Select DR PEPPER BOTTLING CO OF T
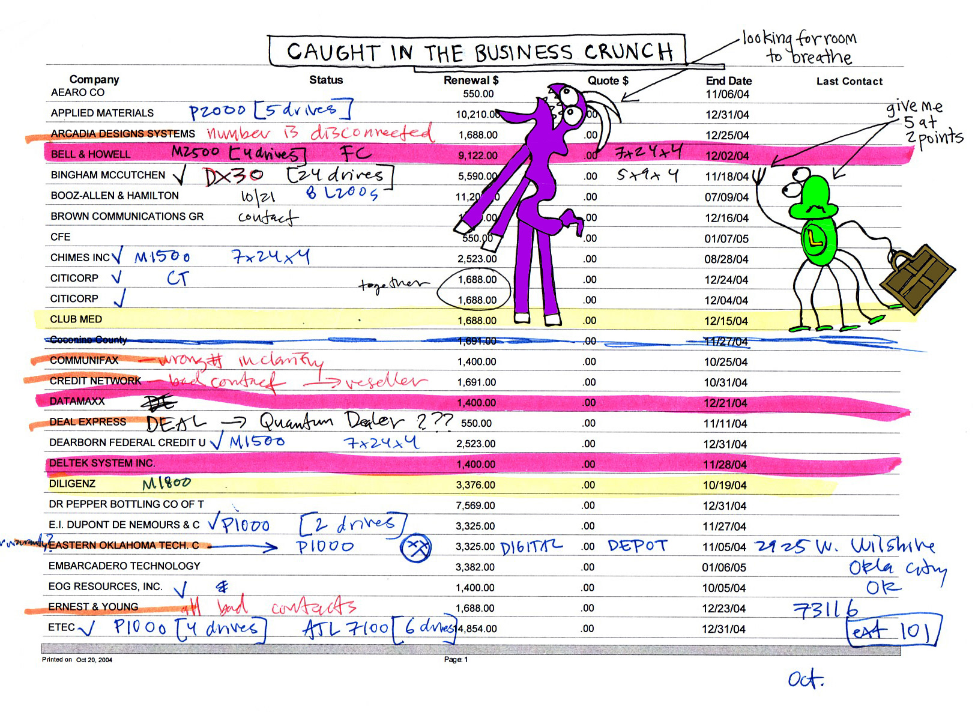975x712 pixels. pos(127,504)
